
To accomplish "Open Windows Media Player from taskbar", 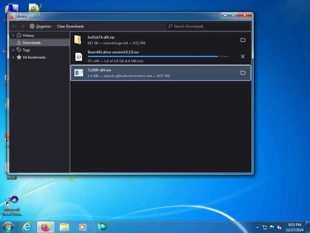I will click(82, 227).
